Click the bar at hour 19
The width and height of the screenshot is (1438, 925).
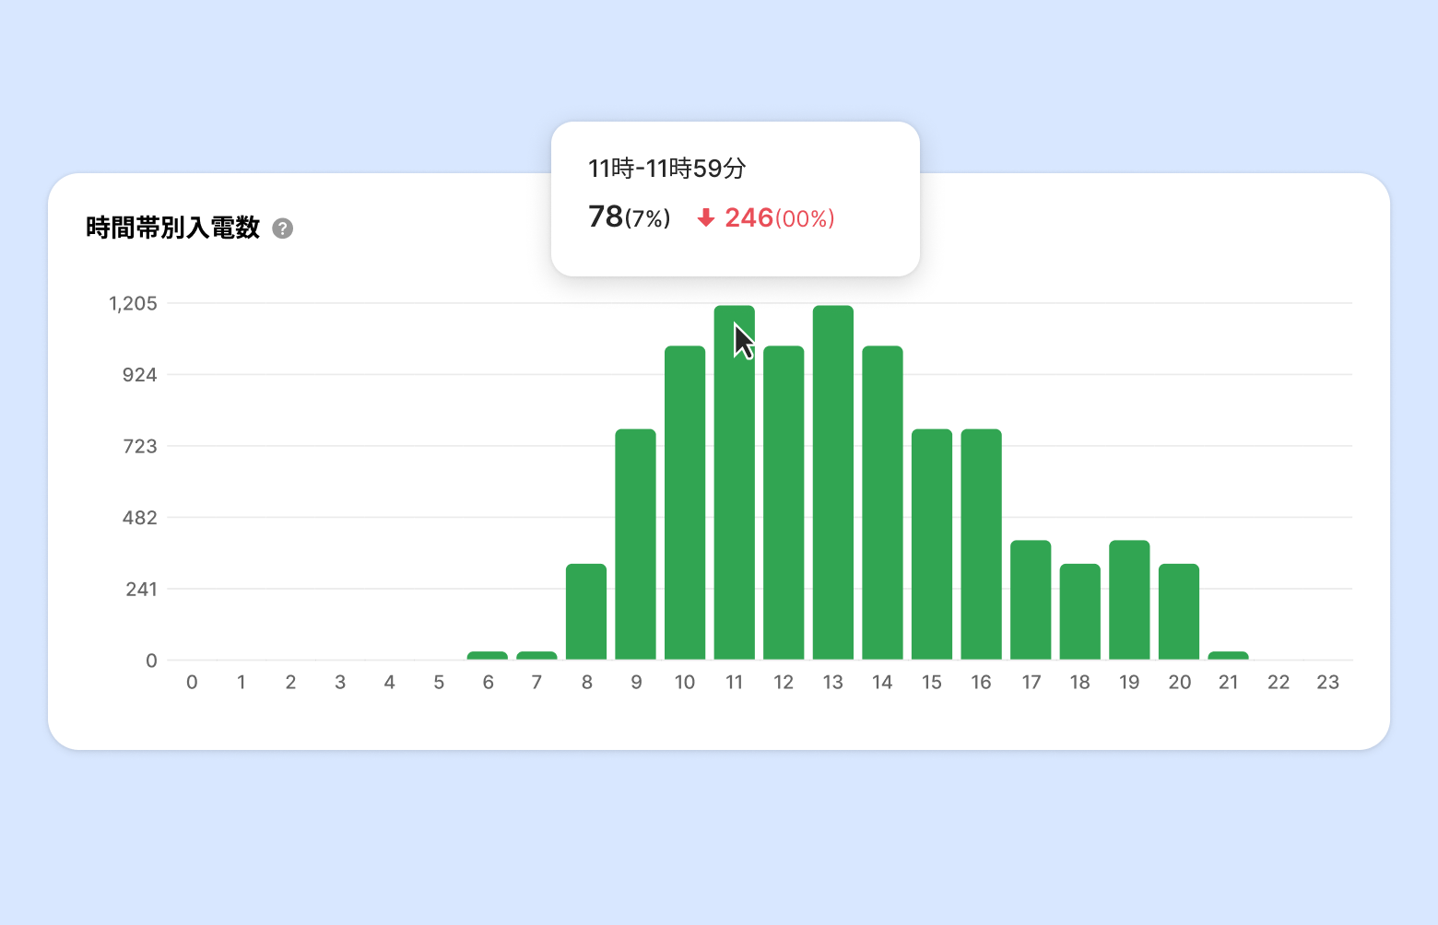(x=1129, y=600)
